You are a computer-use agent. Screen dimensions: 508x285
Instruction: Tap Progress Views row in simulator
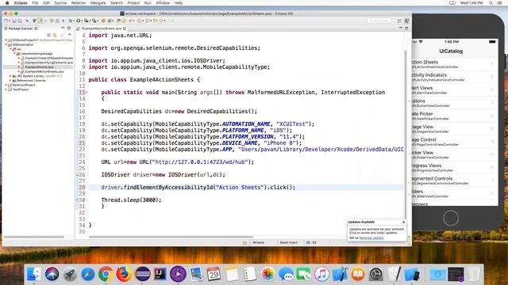(x=454, y=167)
